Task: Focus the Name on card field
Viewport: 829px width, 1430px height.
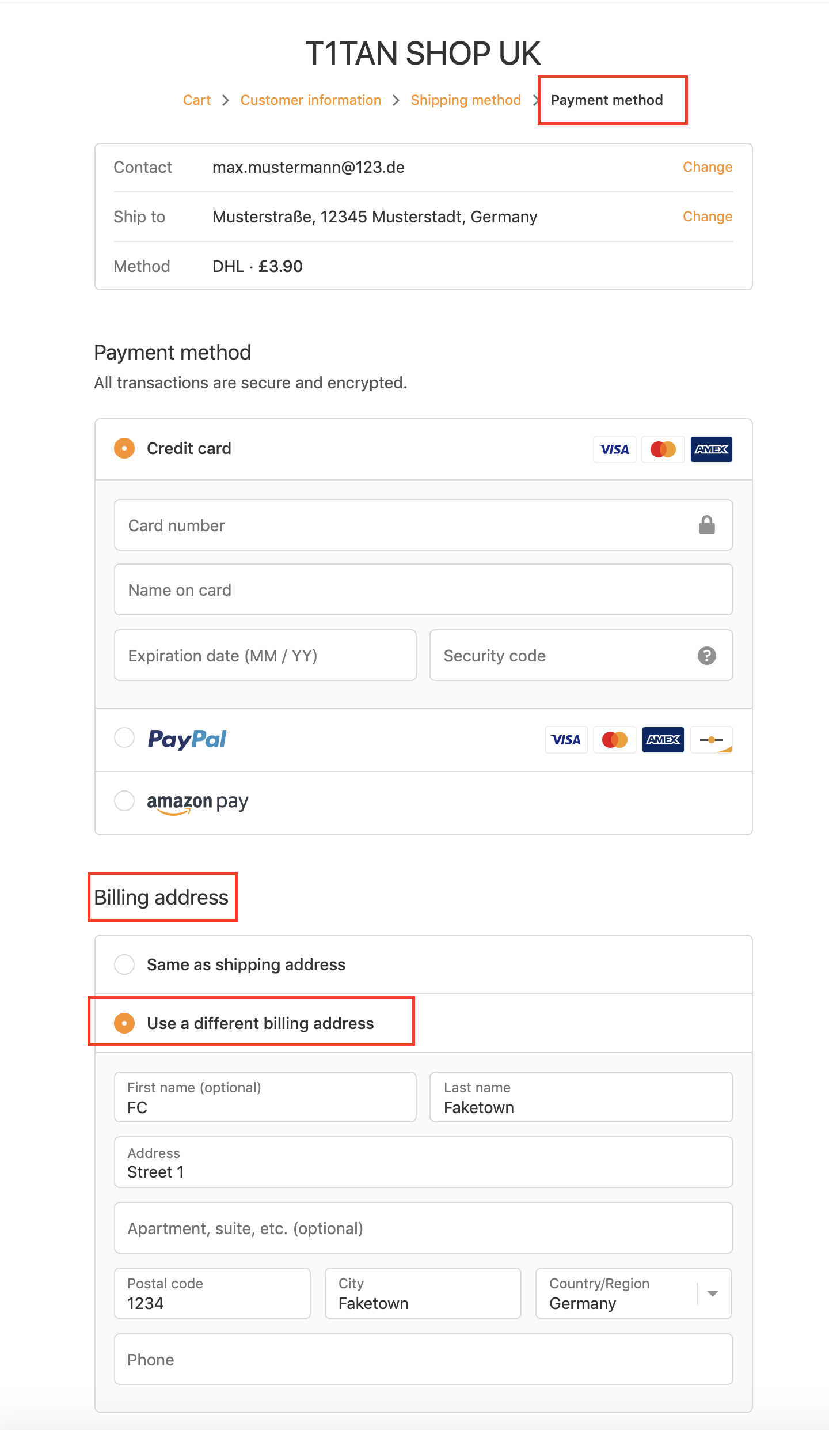Action: [x=423, y=590]
